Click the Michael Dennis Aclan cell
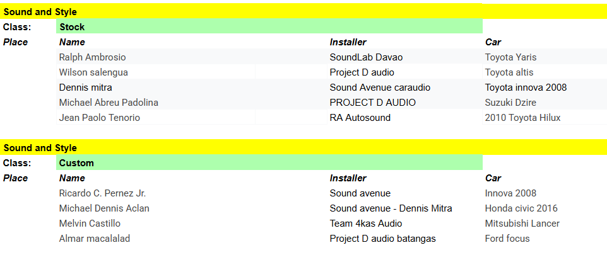The height and width of the screenshot is (255, 607). click(x=104, y=208)
